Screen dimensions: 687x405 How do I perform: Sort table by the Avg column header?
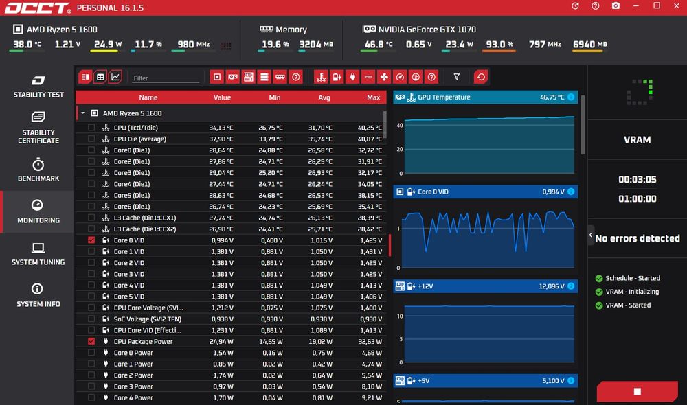324,97
